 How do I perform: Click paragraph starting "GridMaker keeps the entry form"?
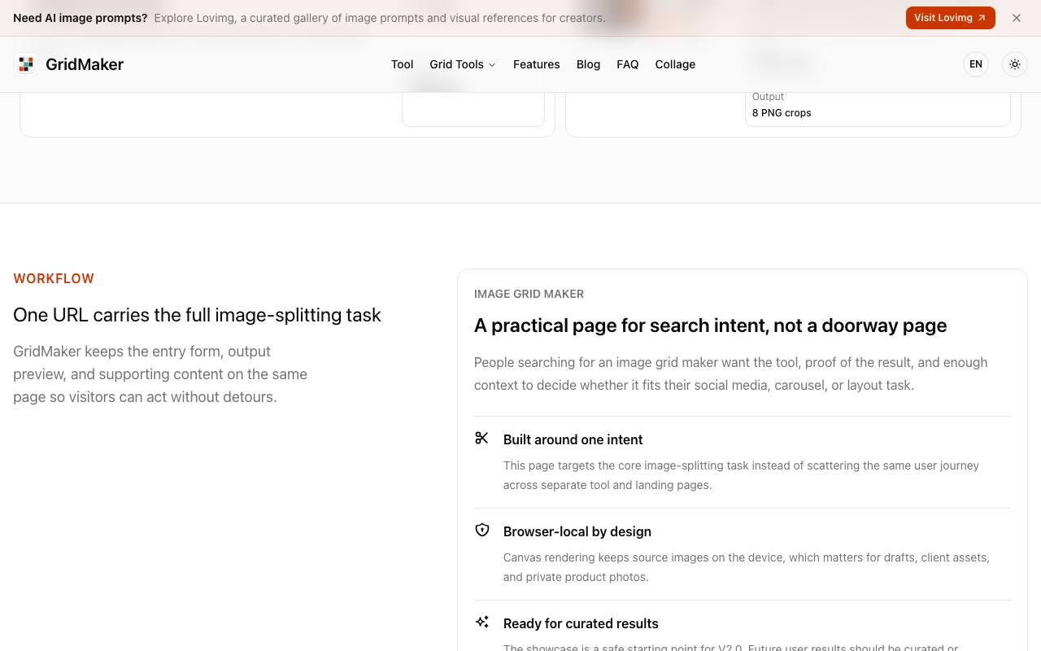click(x=160, y=374)
